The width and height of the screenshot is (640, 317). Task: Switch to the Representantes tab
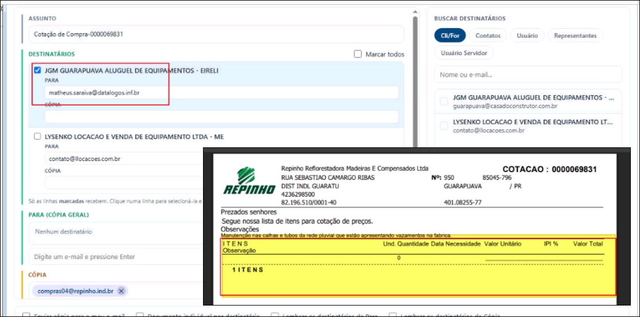pos(575,36)
